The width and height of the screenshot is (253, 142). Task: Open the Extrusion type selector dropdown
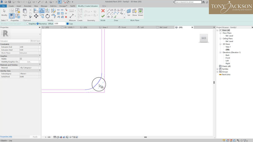click(x=15, y=41)
